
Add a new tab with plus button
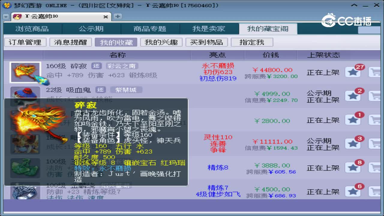(118, 16)
